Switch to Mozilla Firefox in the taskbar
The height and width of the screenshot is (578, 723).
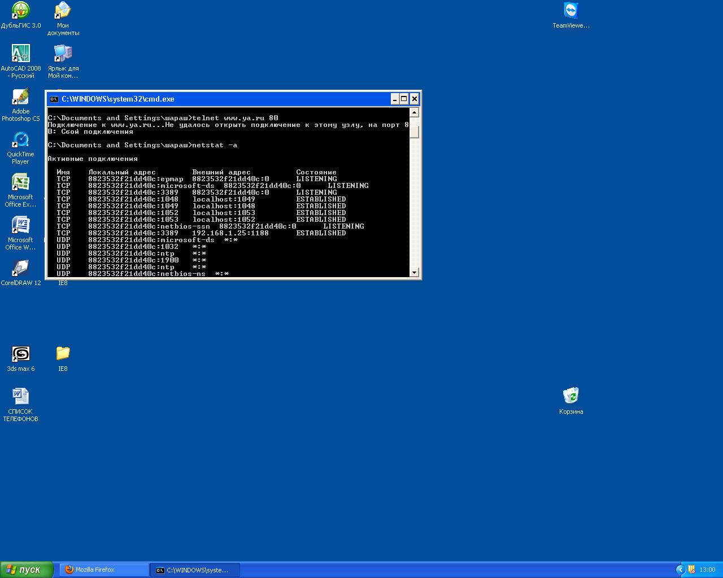(x=104, y=570)
